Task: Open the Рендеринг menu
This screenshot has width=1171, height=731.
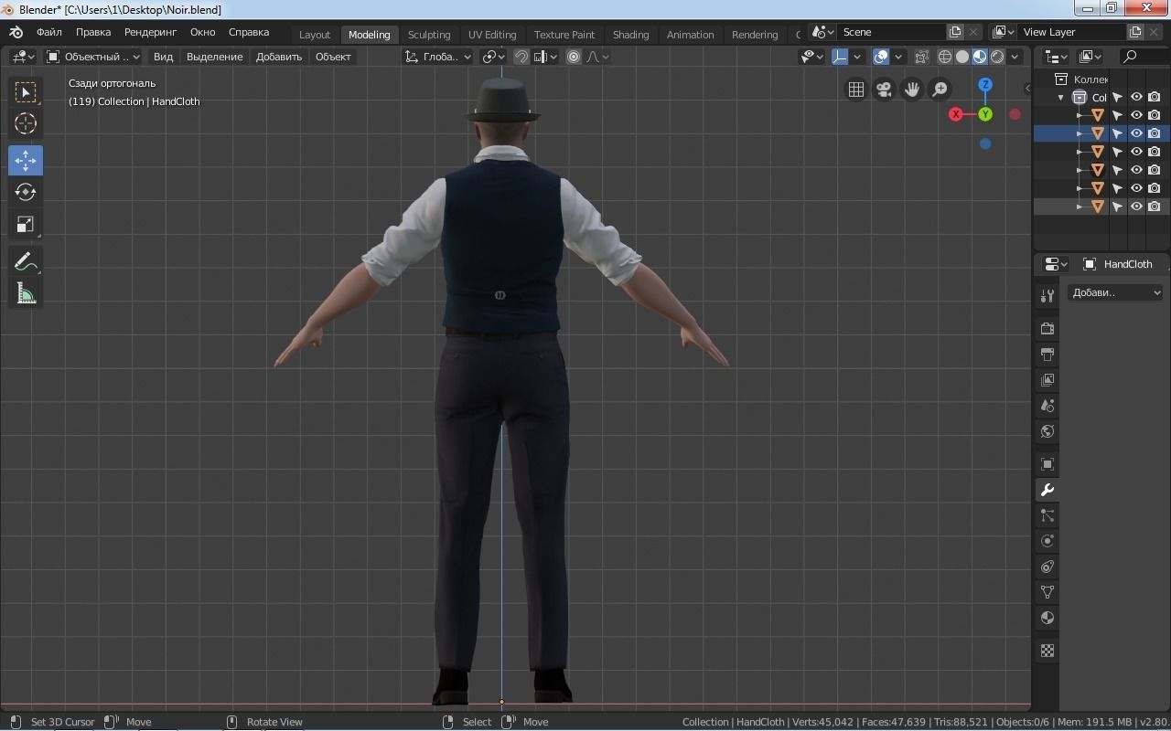Action: [x=151, y=32]
